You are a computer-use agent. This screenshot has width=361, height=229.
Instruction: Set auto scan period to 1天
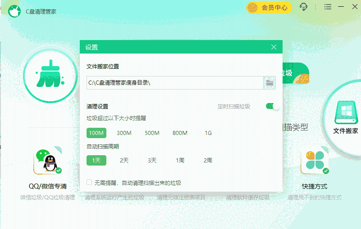tap(96, 160)
